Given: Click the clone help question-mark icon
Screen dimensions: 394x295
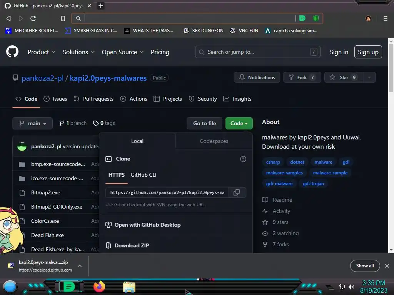Looking at the screenshot, I should click(243, 159).
